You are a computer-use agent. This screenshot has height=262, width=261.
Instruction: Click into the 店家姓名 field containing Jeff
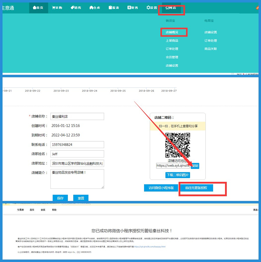[77, 154]
